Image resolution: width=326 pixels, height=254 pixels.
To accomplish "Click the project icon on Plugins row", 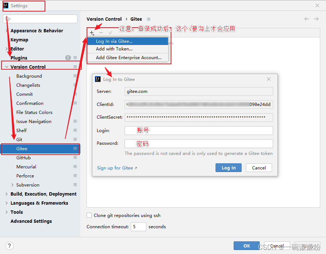I will pyautogui.click(x=75, y=58).
